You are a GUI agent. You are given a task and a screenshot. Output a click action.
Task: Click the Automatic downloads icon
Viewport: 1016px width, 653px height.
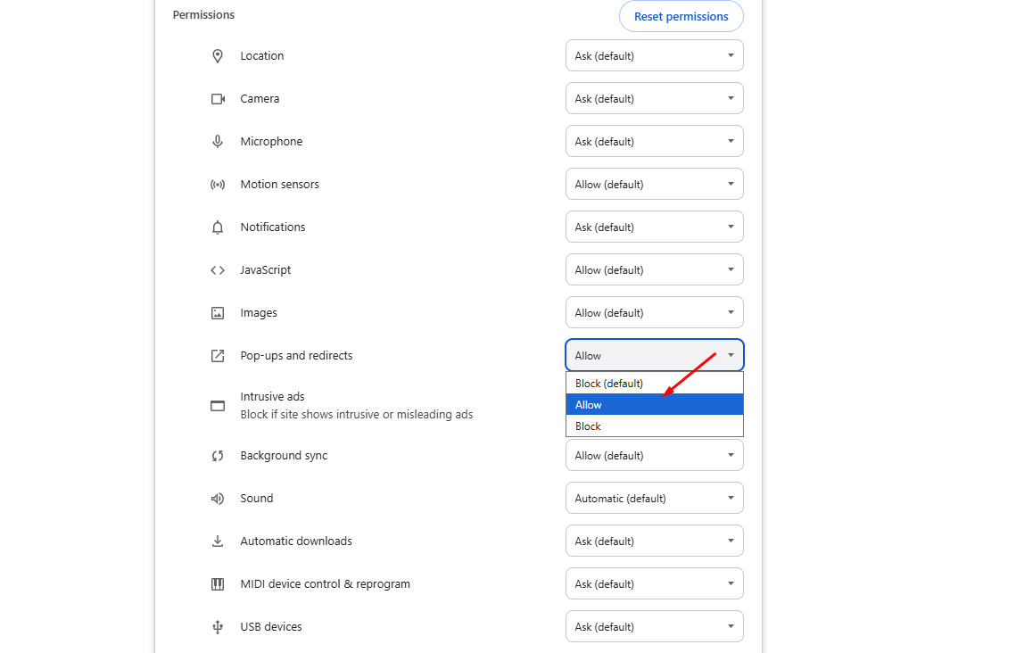click(x=217, y=541)
